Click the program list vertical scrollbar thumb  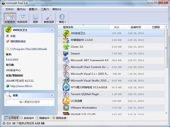[x=166, y=48]
